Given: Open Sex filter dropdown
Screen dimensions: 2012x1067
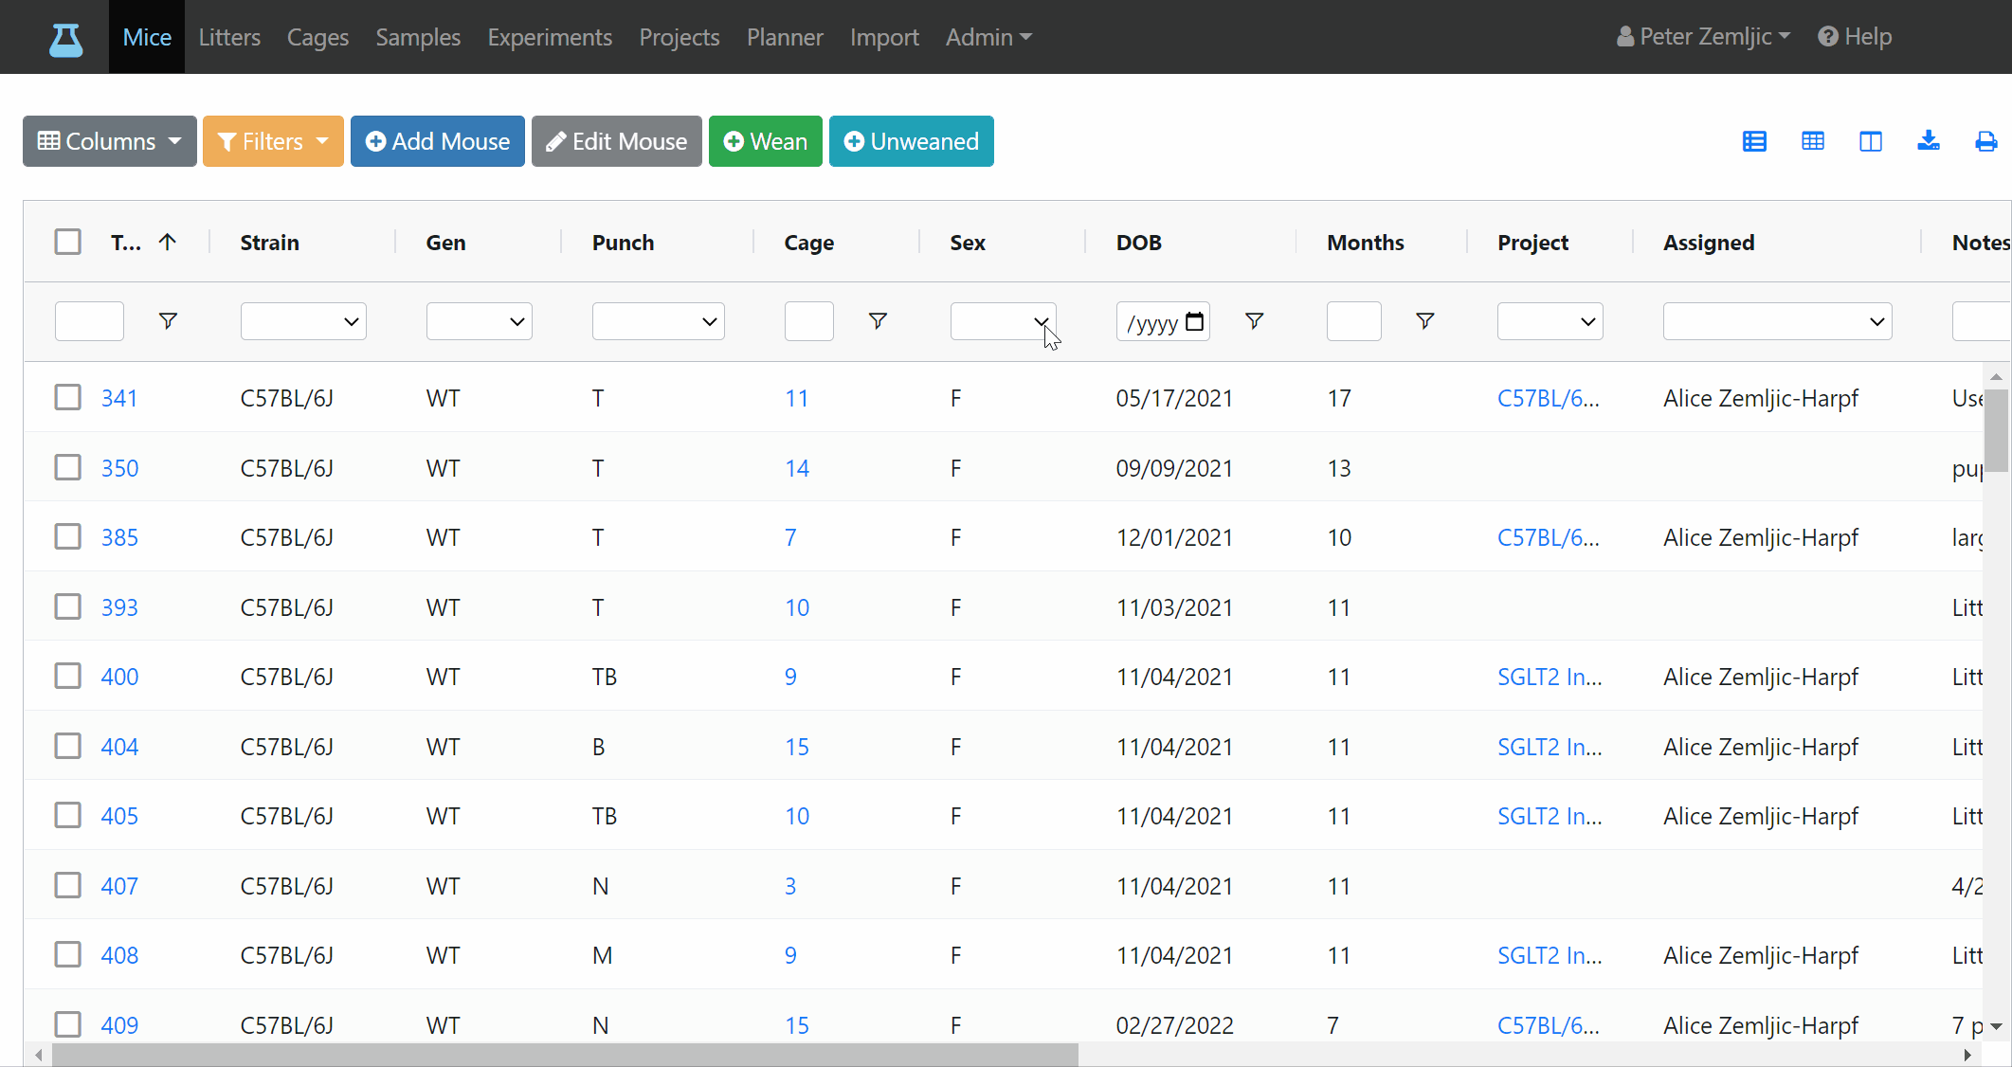Looking at the screenshot, I should click(x=1003, y=321).
